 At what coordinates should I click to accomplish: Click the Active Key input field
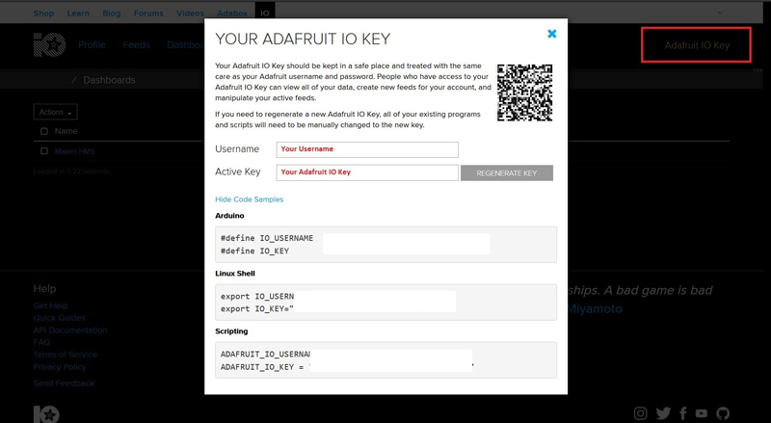[366, 172]
